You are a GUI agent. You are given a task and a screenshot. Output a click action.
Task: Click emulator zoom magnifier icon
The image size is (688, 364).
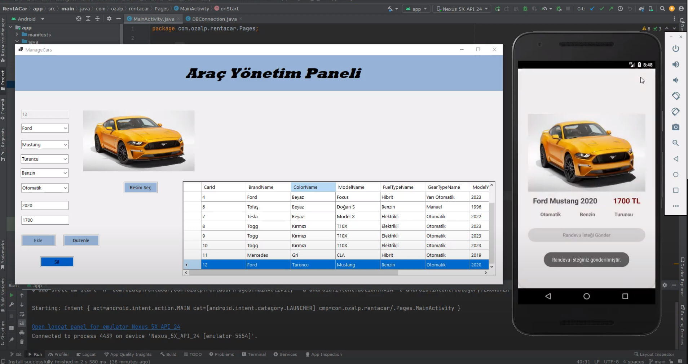676,143
